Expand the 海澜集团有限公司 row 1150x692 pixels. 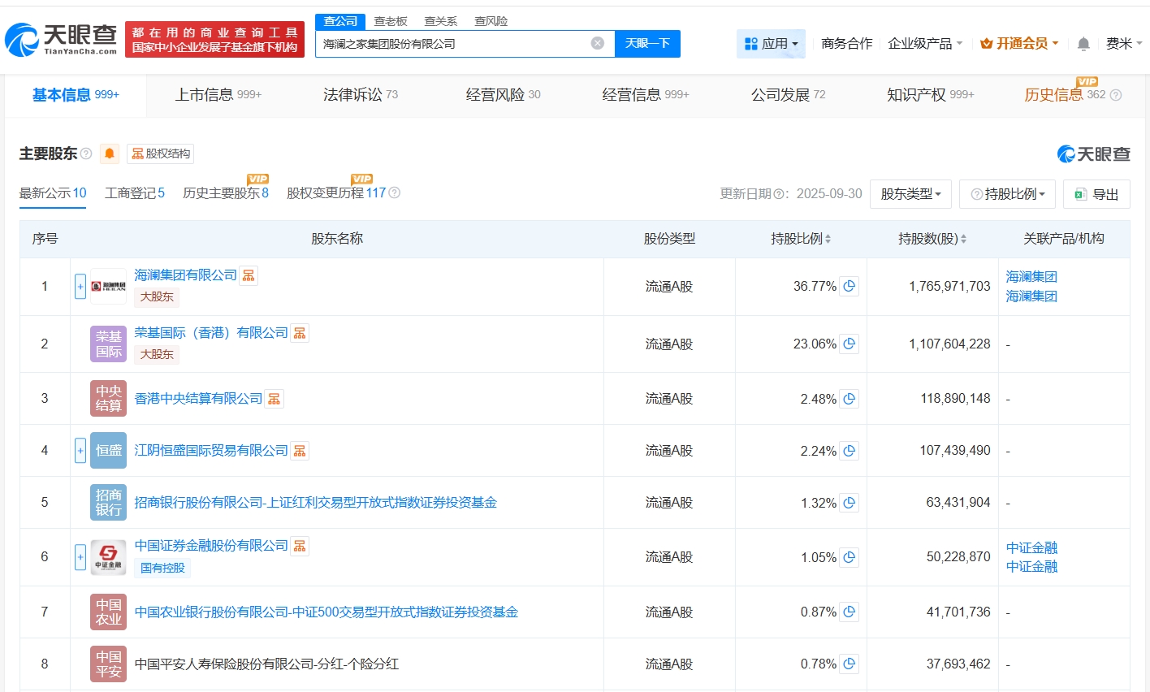tap(80, 287)
